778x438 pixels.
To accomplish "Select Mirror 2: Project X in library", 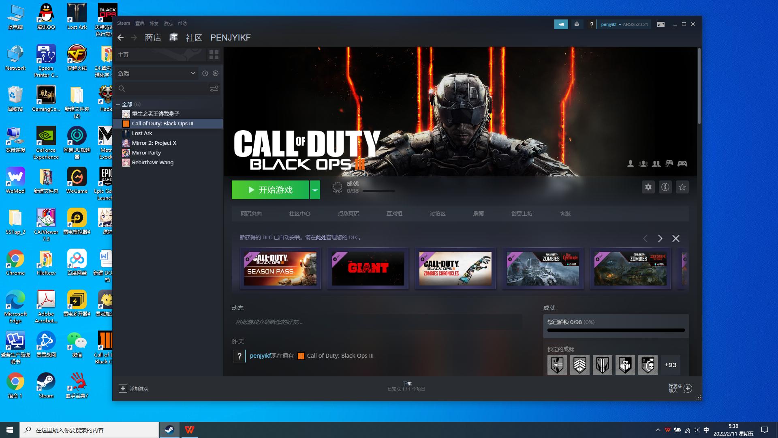I will click(168, 143).
